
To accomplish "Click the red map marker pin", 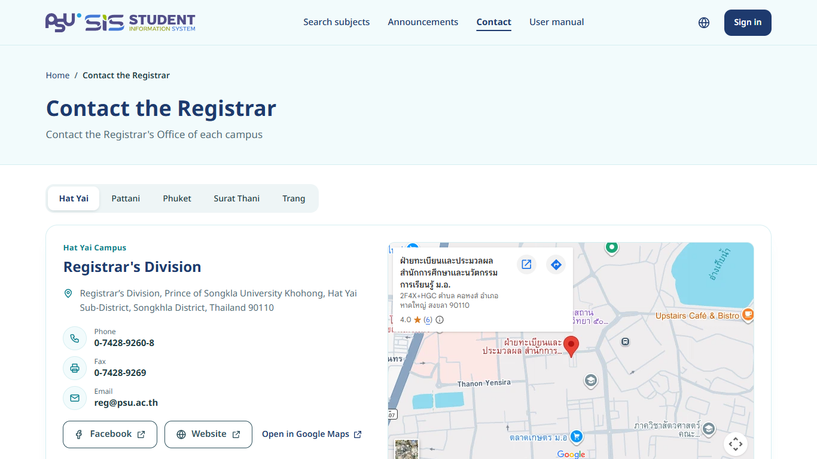I will coord(571,347).
